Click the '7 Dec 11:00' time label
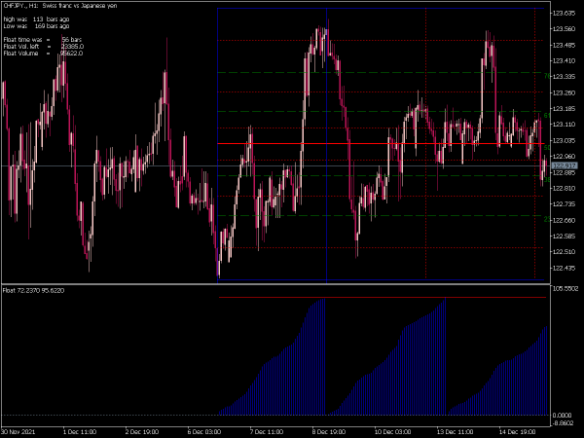This screenshot has width=584, height=438. (x=267, y=431)
